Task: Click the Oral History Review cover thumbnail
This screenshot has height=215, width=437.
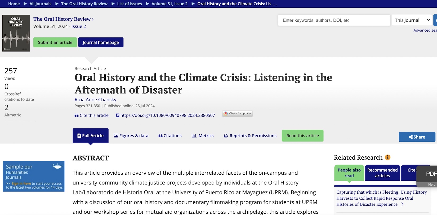Action: pyautogui.click(x=16, y=33)
